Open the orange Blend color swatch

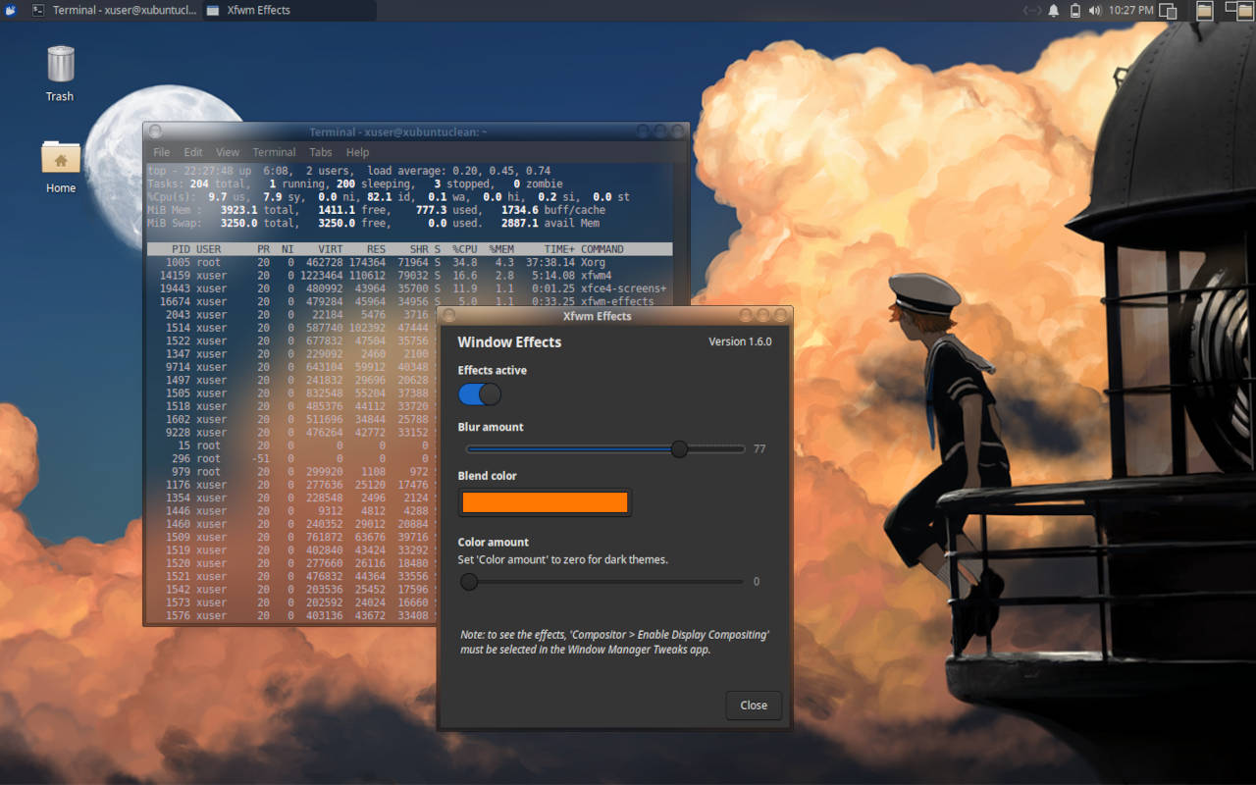545,502
